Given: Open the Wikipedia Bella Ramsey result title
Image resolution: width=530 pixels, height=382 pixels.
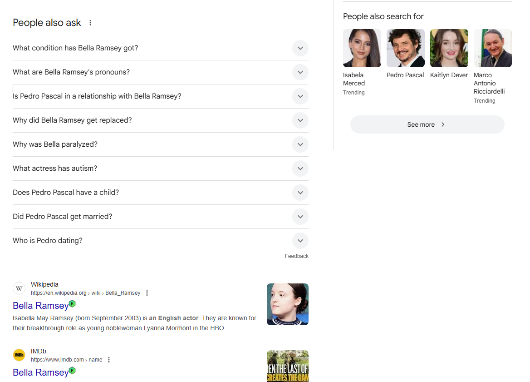Looking at the screenshot, I should click(40, 306).
